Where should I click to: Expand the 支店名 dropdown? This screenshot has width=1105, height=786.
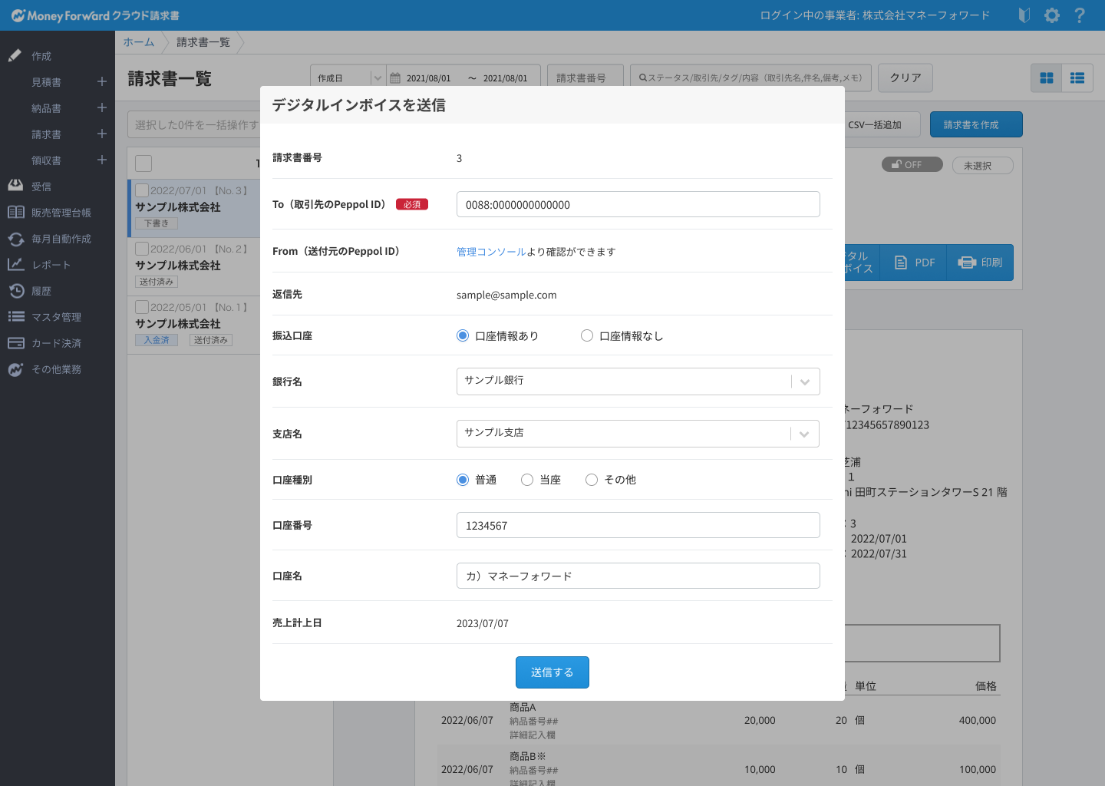pos(804,433)
